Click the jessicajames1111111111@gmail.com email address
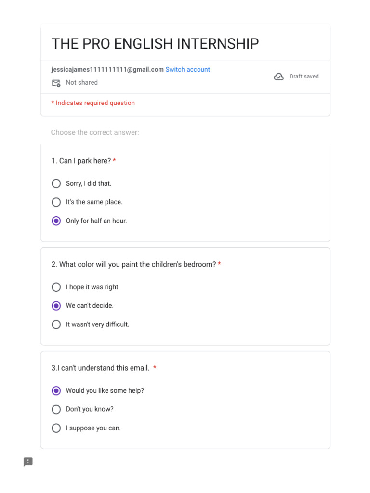This screenshot has height=493, width=370. 107,69
